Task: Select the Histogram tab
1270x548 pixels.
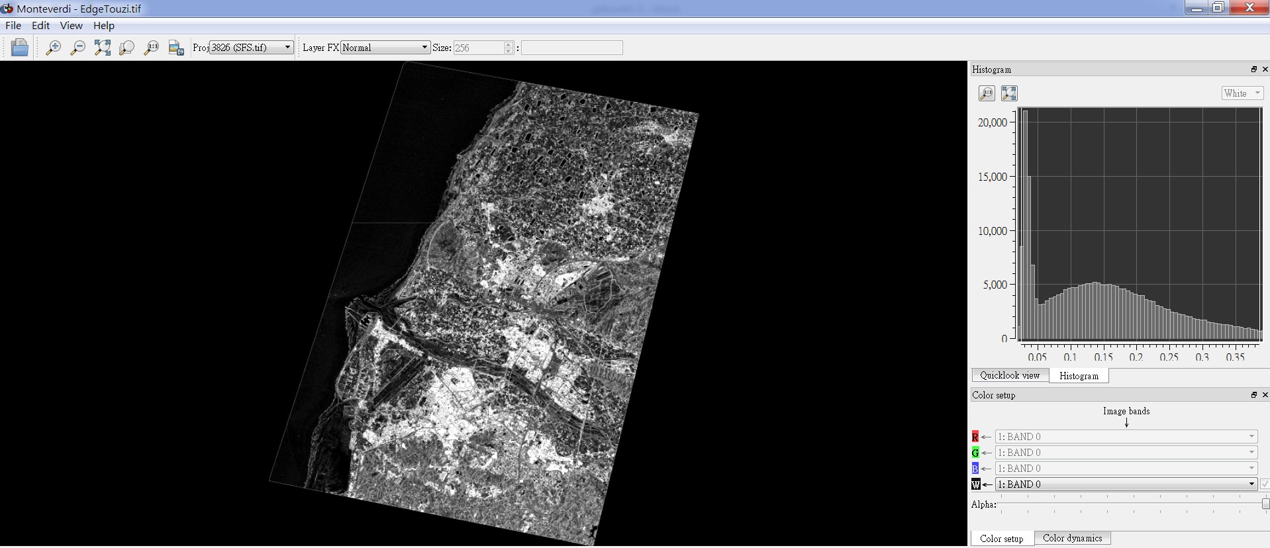Action: (1079, 376)
